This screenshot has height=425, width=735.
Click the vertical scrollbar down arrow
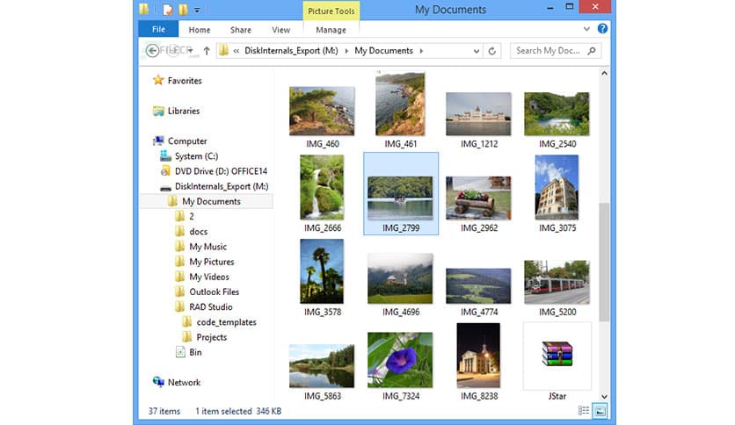(604, 396)
